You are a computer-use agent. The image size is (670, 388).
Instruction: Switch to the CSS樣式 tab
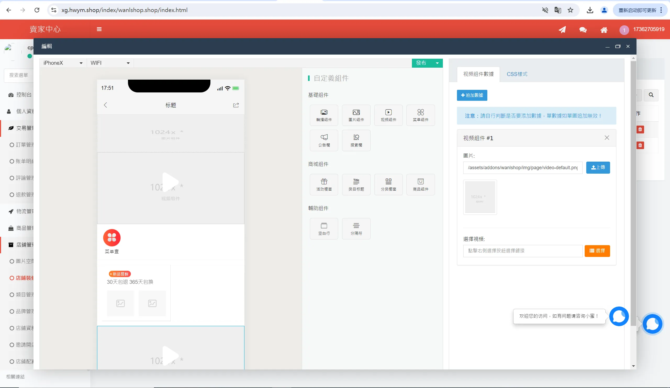517,74
